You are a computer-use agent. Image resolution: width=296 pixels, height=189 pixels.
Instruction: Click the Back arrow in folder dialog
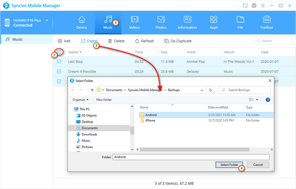[x=73, y=90]
